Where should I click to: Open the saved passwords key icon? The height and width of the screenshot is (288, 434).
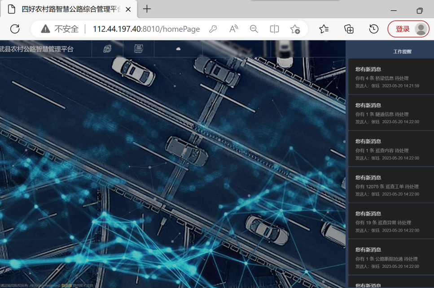[x=213, y=29]
